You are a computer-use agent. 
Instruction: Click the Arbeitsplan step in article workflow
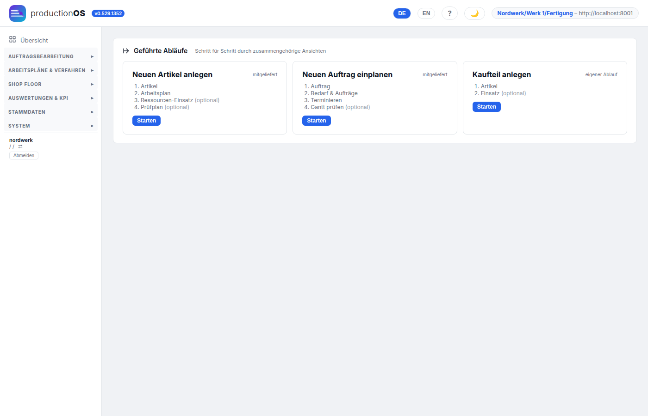pyautogui.click(x=156, y=93)
